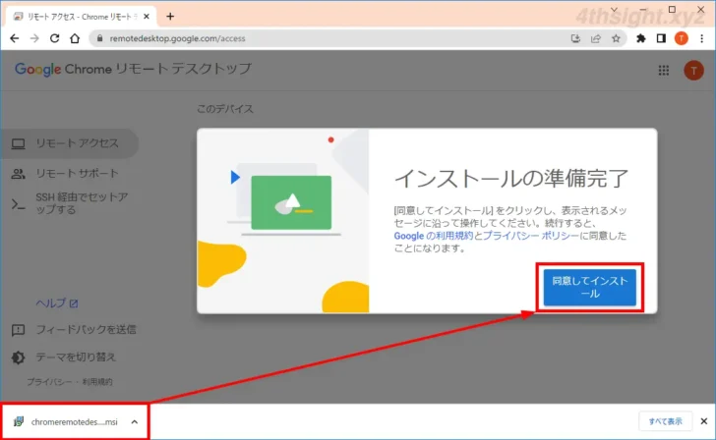Click the browser back arrow

[15, 38]
